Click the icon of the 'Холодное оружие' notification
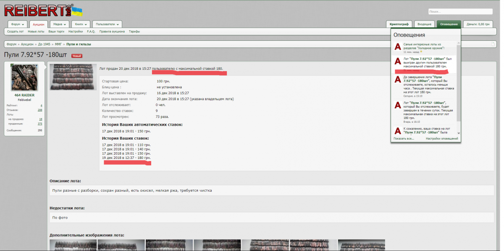 398,47
